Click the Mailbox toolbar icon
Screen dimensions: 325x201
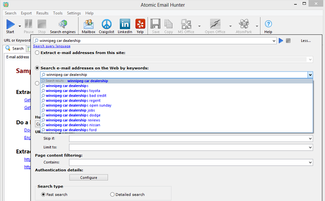coord(88,25)
